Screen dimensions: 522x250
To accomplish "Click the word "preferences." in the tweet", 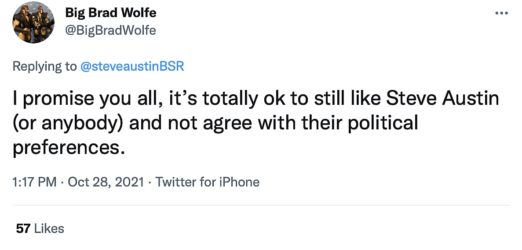I will point(66,148).
